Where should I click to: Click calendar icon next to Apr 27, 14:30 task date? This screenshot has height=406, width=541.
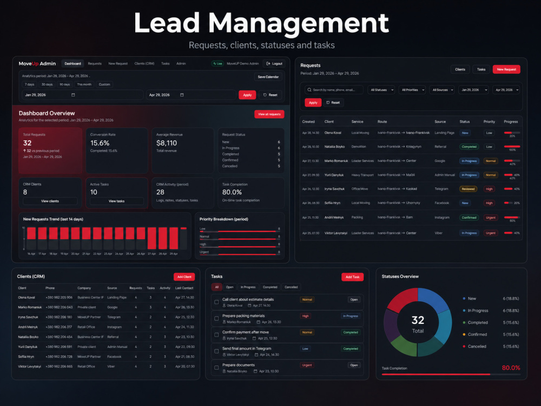(x=250, y=305)
